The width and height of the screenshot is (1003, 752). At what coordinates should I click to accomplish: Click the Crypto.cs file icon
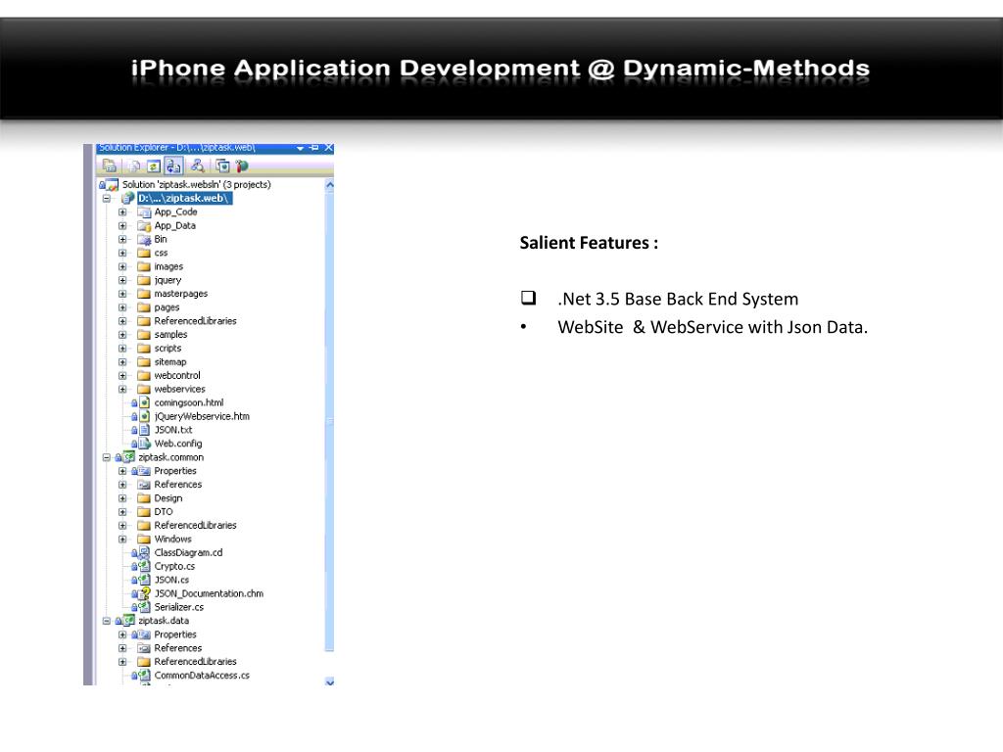pos(145,566)
